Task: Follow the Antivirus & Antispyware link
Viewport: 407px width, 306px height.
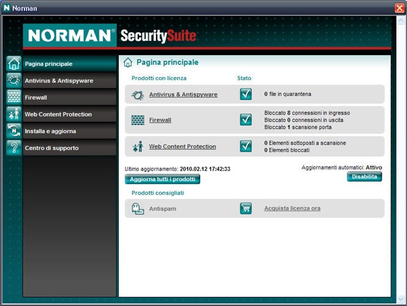Action: [183, 94]
